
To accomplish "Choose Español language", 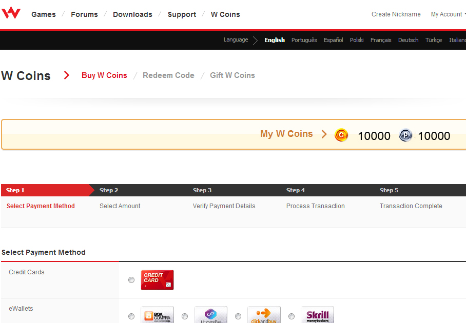I will click(333, 40).
